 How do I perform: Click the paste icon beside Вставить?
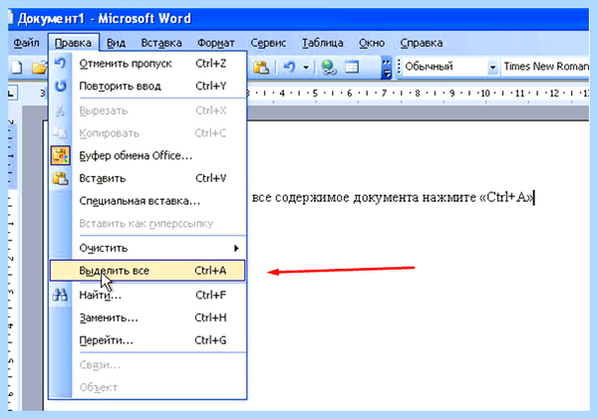60,178
